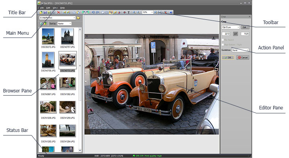Image resolution: width=289 pixels, height=158 pixels.
Task: Select the DSC00272.JPG thumbnail
Action: pos(48,36)
